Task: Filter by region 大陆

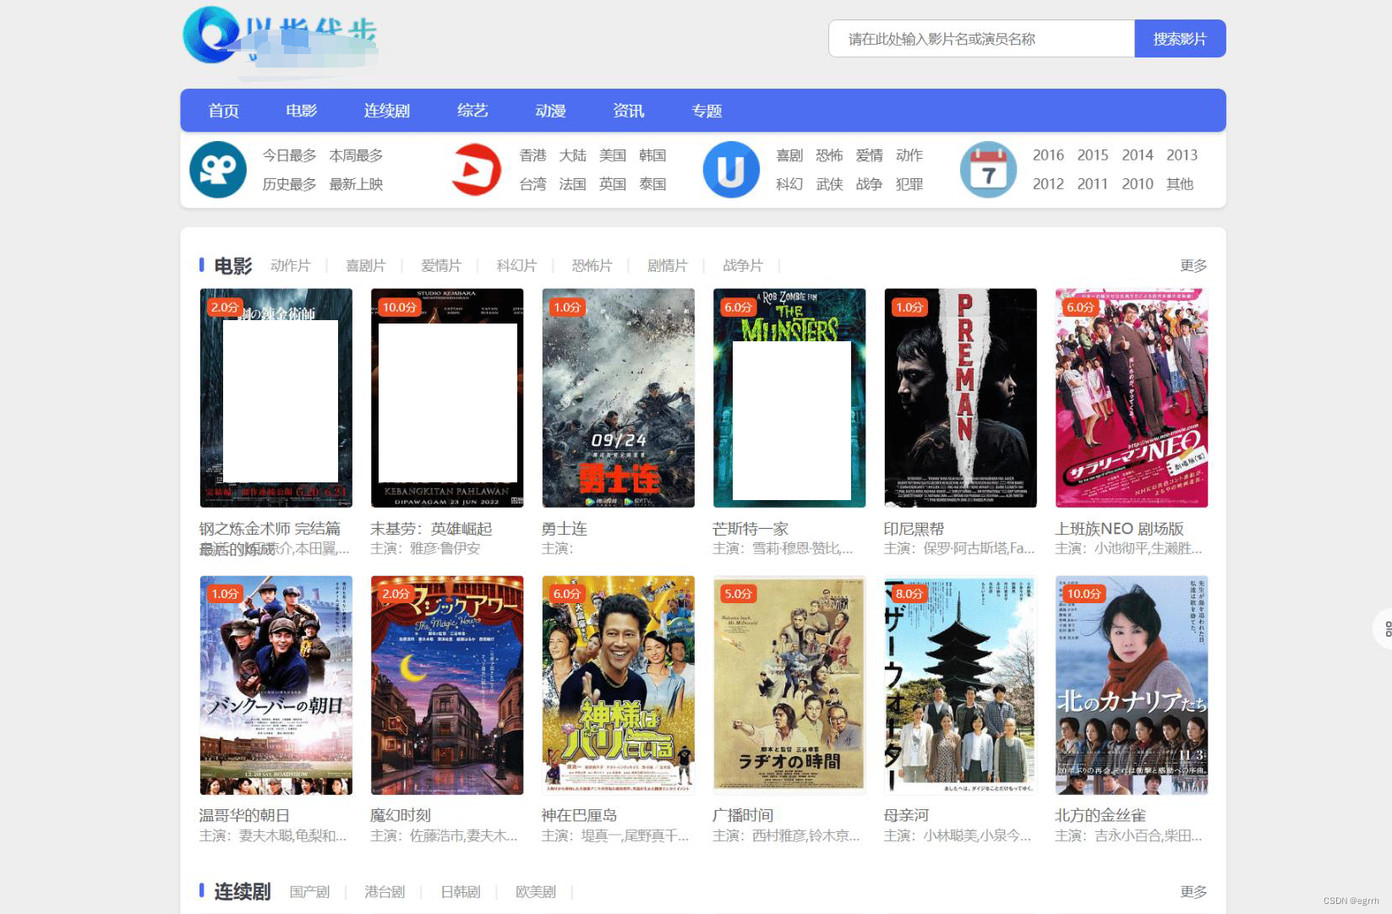Action: 573,155
